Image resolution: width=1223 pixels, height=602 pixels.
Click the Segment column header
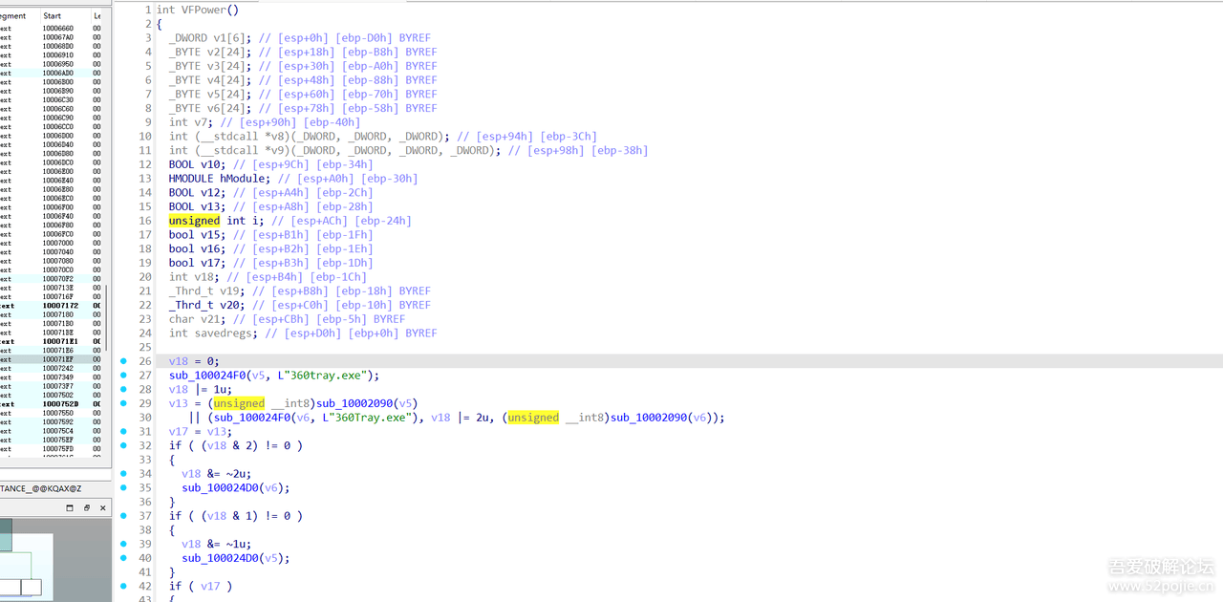(13, 15)
